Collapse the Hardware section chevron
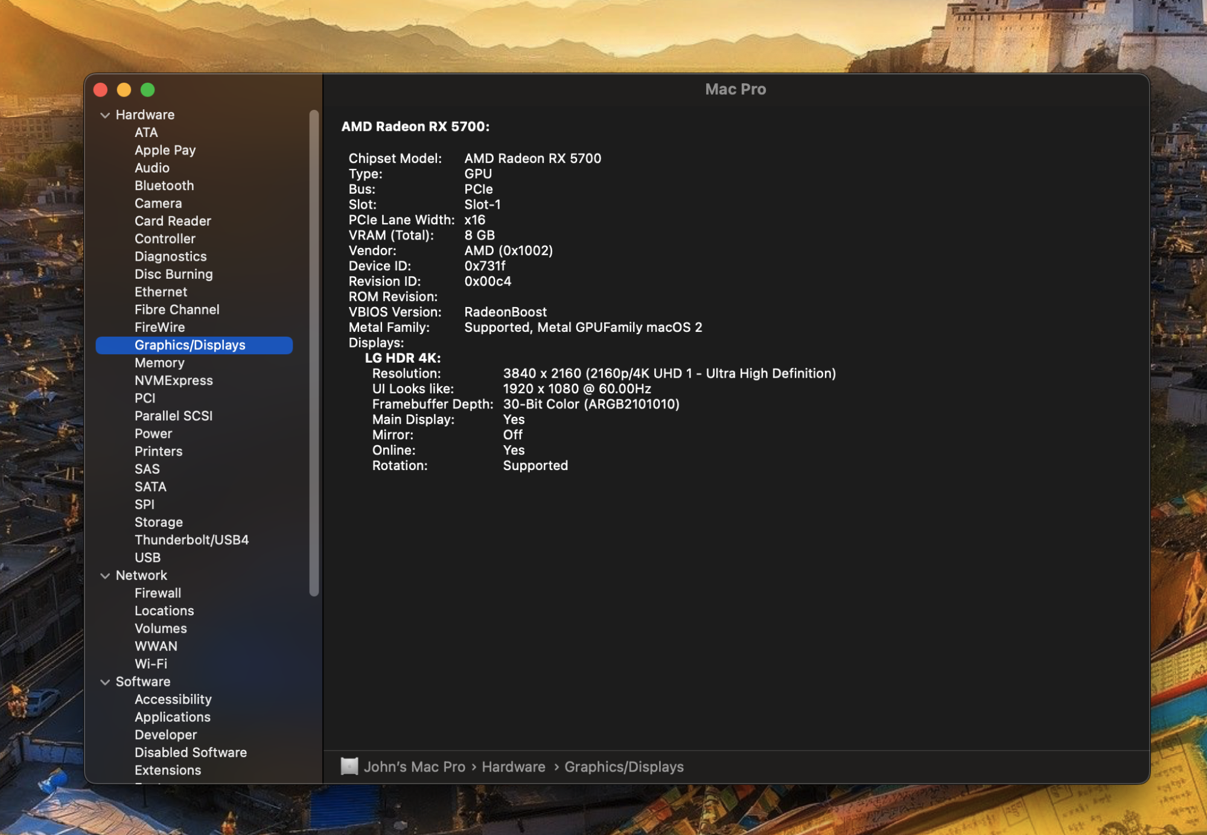 point(105,115)
